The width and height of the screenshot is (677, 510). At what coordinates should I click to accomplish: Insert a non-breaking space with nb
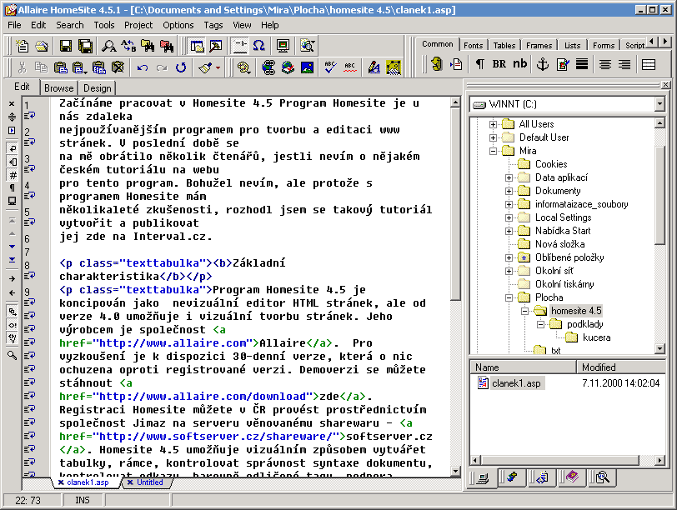click(x=520, y=64)
